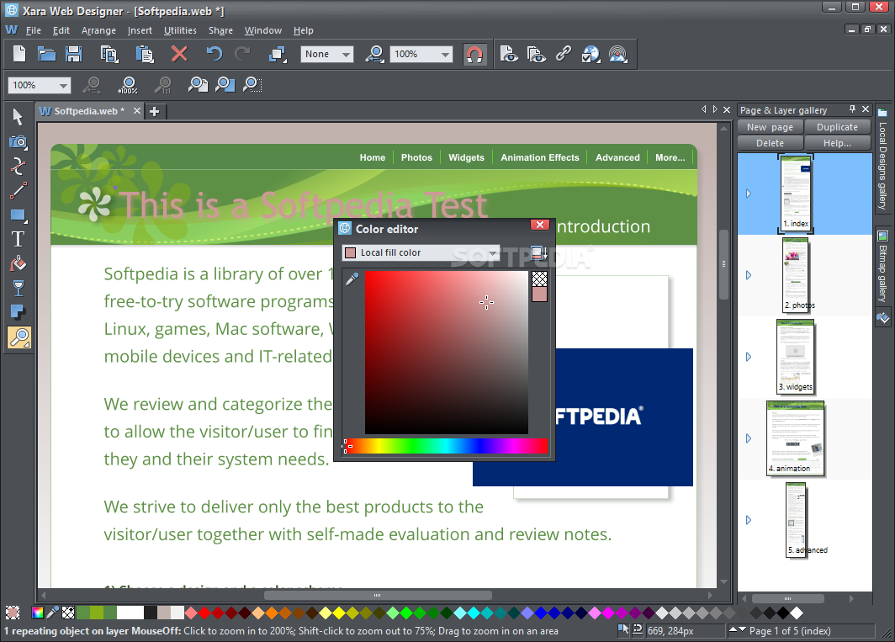Expand layers of page 3. widgets

749,357
